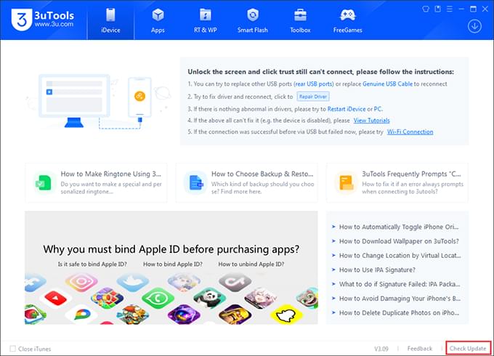Click the PC link
The height and width of the screenshot is (356, 494).
378,109
